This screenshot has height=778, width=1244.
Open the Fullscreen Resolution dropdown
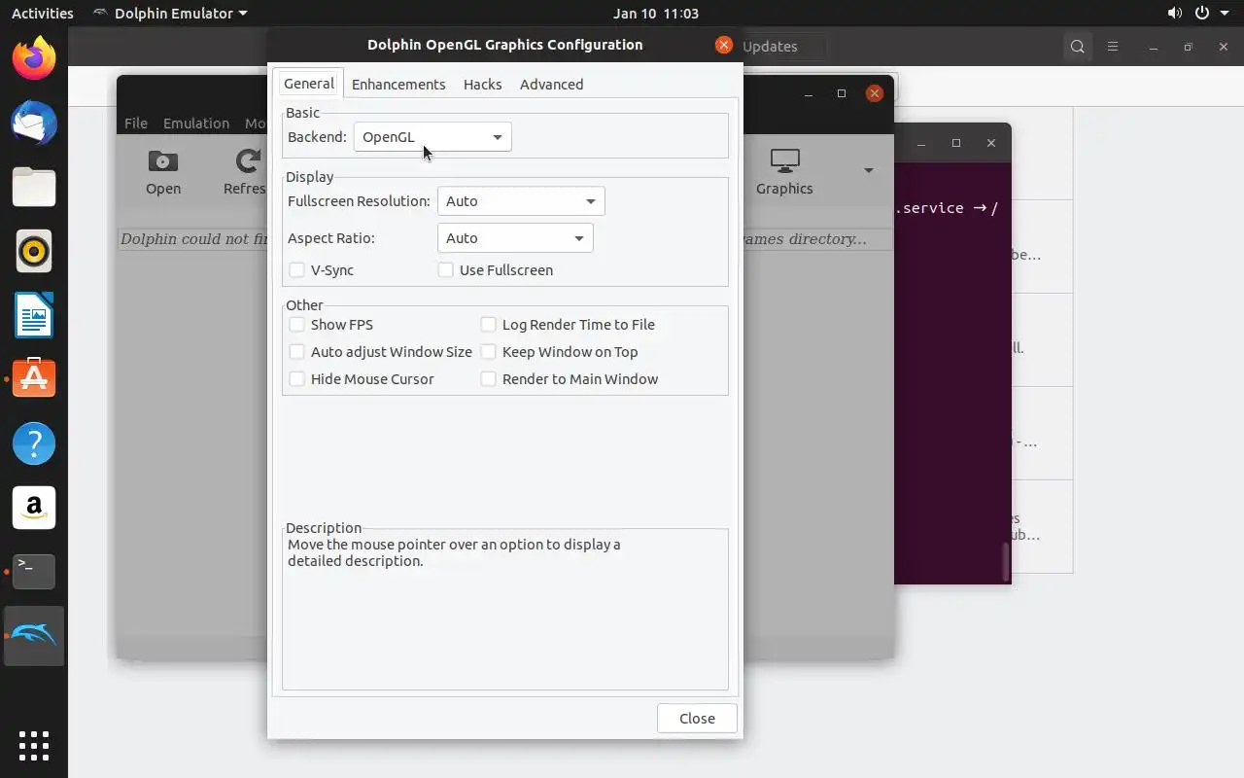point(521,201)
